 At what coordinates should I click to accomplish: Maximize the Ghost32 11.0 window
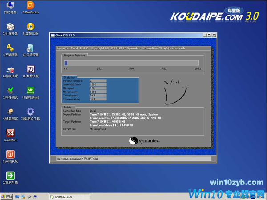coord(209,35)
